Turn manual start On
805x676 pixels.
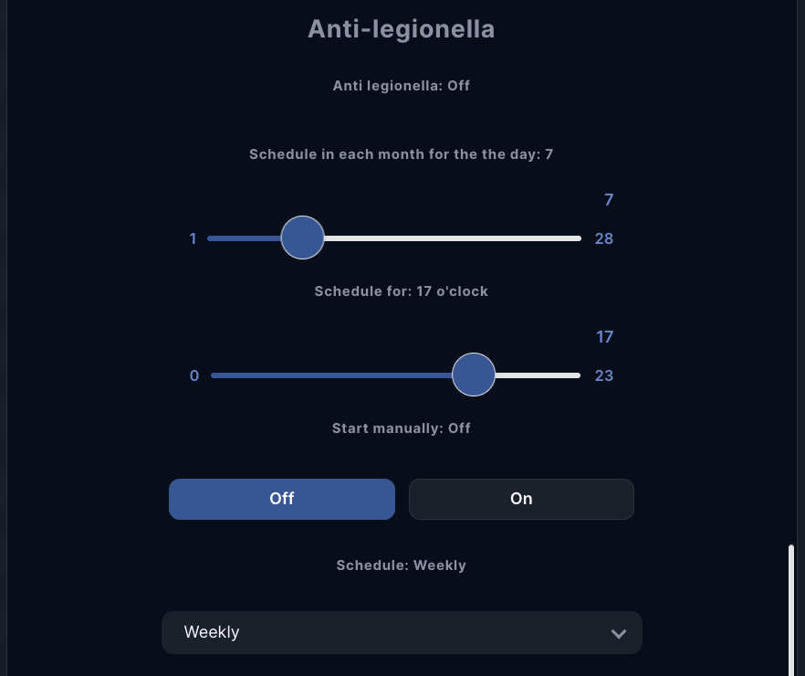coord(521,499)
